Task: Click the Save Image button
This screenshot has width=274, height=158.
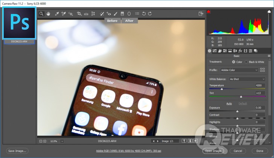Action: (x=17, y=151)
